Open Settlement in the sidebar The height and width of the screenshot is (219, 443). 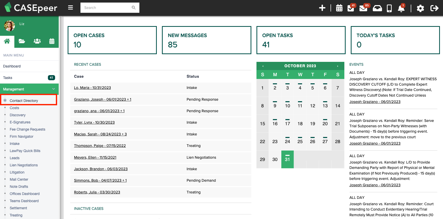[x=18, y=208]
